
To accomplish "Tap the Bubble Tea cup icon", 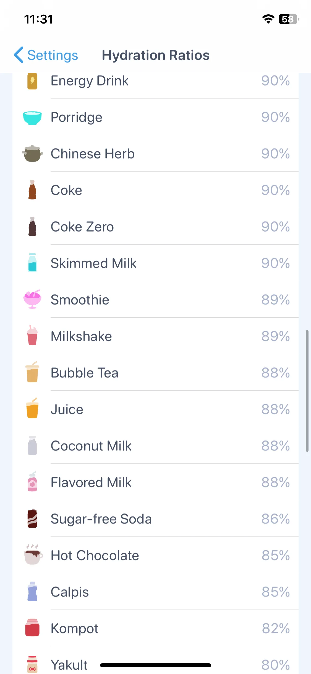I will pyautogui.click(x=32, y=372).
